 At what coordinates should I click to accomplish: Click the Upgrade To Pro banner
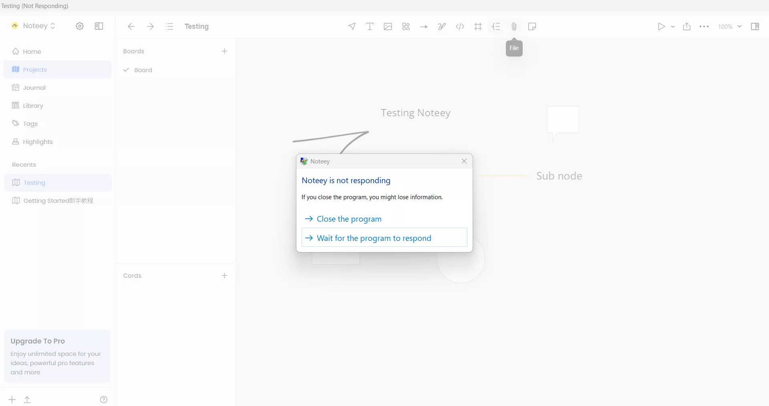pyautogui.click(x=57, y=356)
